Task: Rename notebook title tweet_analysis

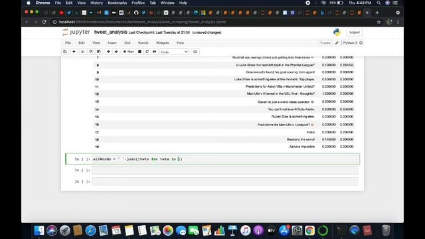Action: [x=111, y=32]
